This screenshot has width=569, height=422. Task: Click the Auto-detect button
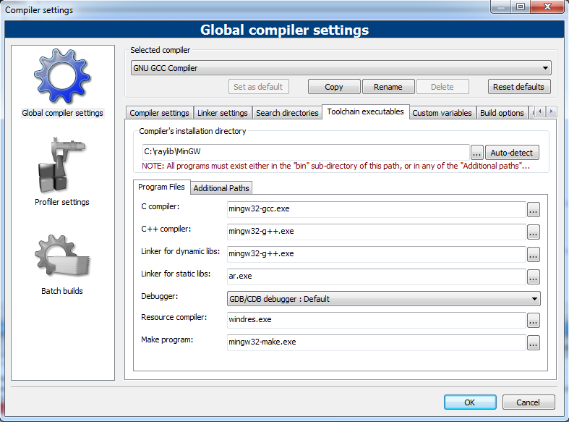[x=512, y=153]
